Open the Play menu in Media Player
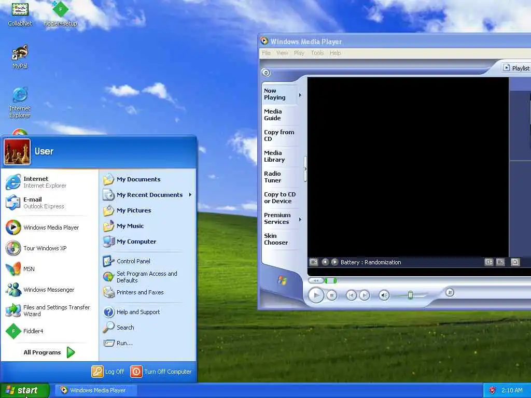This screenshot has height=398, width=531. 299,53
